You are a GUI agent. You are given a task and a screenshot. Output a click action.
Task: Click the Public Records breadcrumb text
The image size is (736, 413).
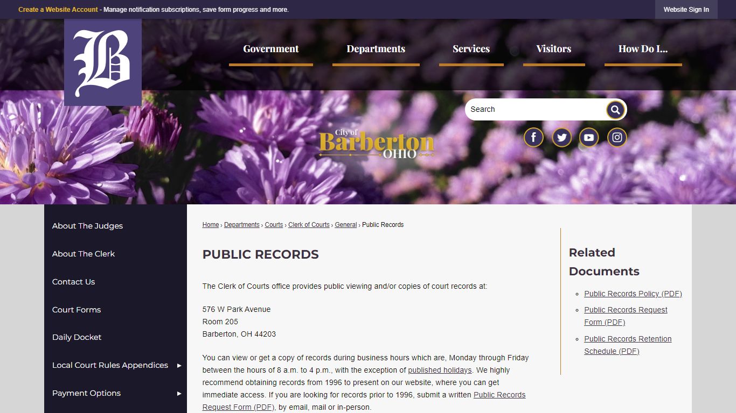point(383,225)
